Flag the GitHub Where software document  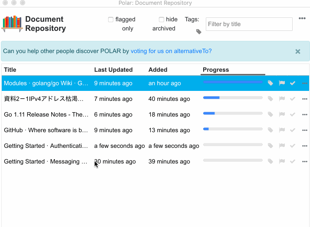[282, 130]
